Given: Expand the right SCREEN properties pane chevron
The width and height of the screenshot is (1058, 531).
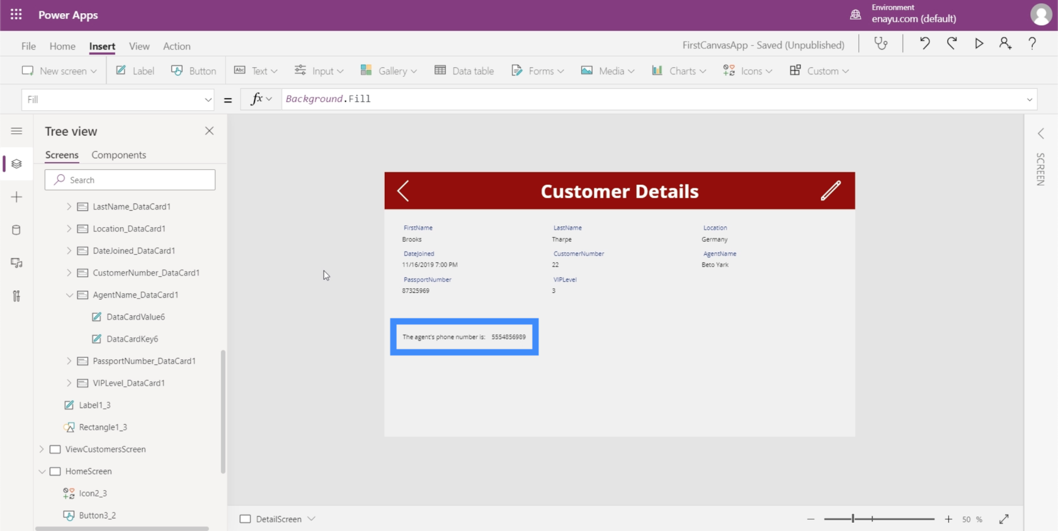Looking at the screenshot, I should pos(1041,133).
